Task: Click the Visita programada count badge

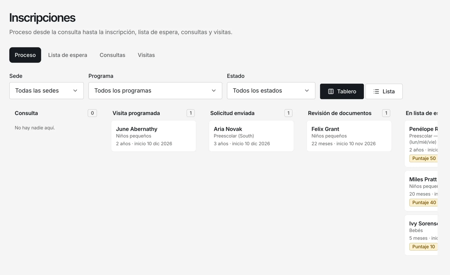Action: tap(190, 113)
